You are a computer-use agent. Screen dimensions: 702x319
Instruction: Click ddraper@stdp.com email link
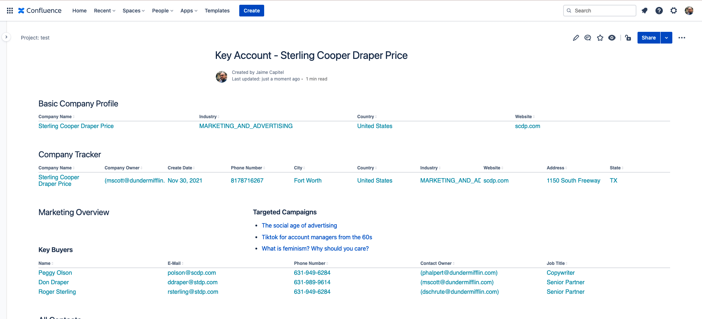192,282
